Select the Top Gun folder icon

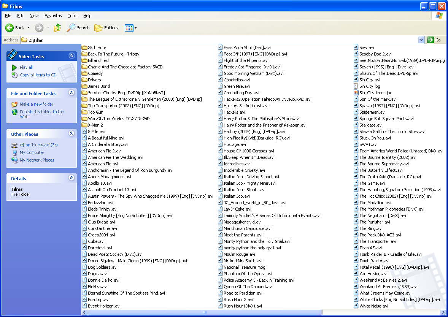tap(84, 112)
